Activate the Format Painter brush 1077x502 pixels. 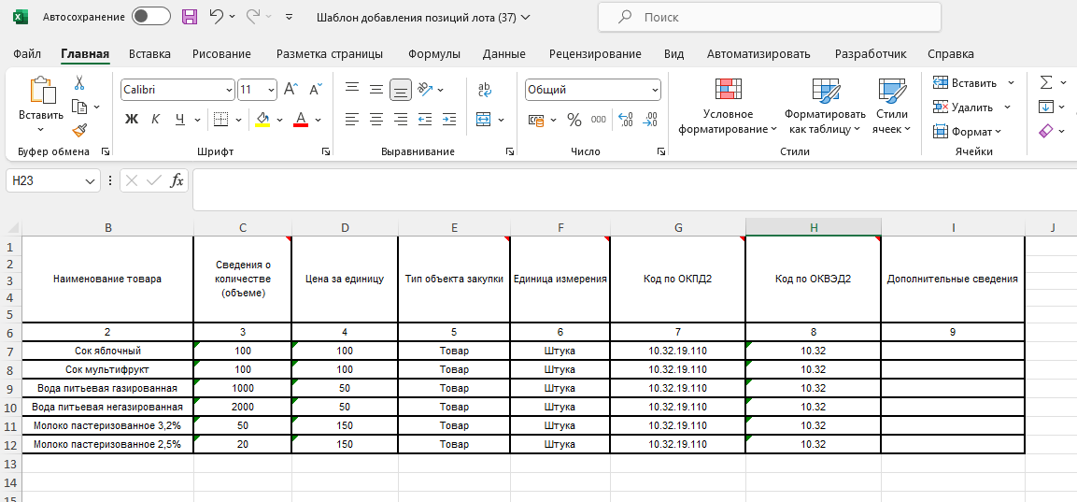pyautogui.click(x=79, y=130)
